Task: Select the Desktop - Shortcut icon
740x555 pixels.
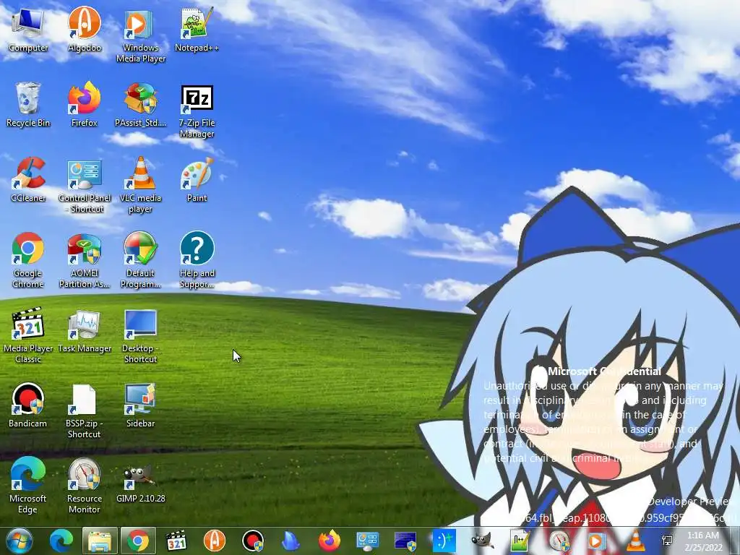Action: pos(141,335)
